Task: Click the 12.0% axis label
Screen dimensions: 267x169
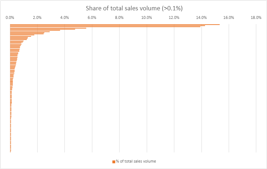Action: point(174,17)
